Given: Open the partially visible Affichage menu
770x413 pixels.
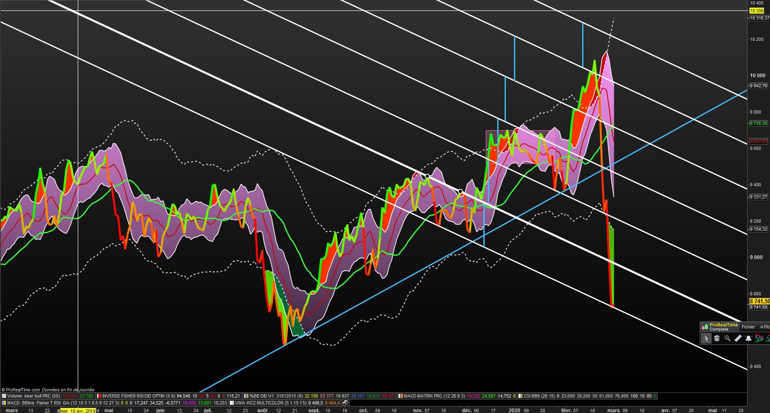Looking at the screenshot, I should [x=764, y=327].
